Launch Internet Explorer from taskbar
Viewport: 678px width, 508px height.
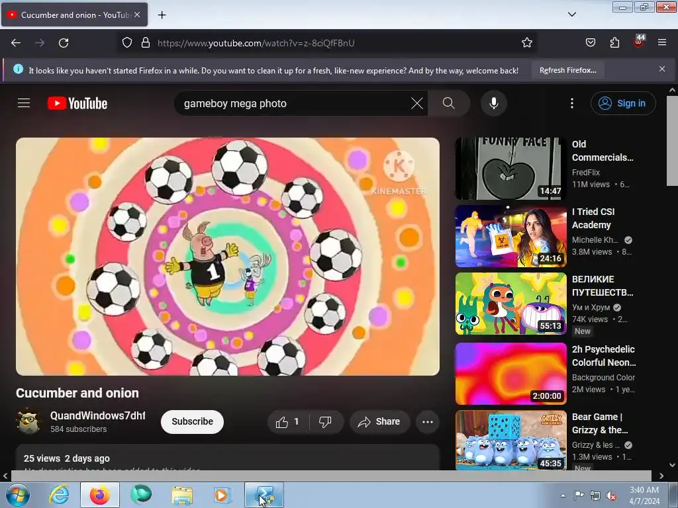[59, 495]
